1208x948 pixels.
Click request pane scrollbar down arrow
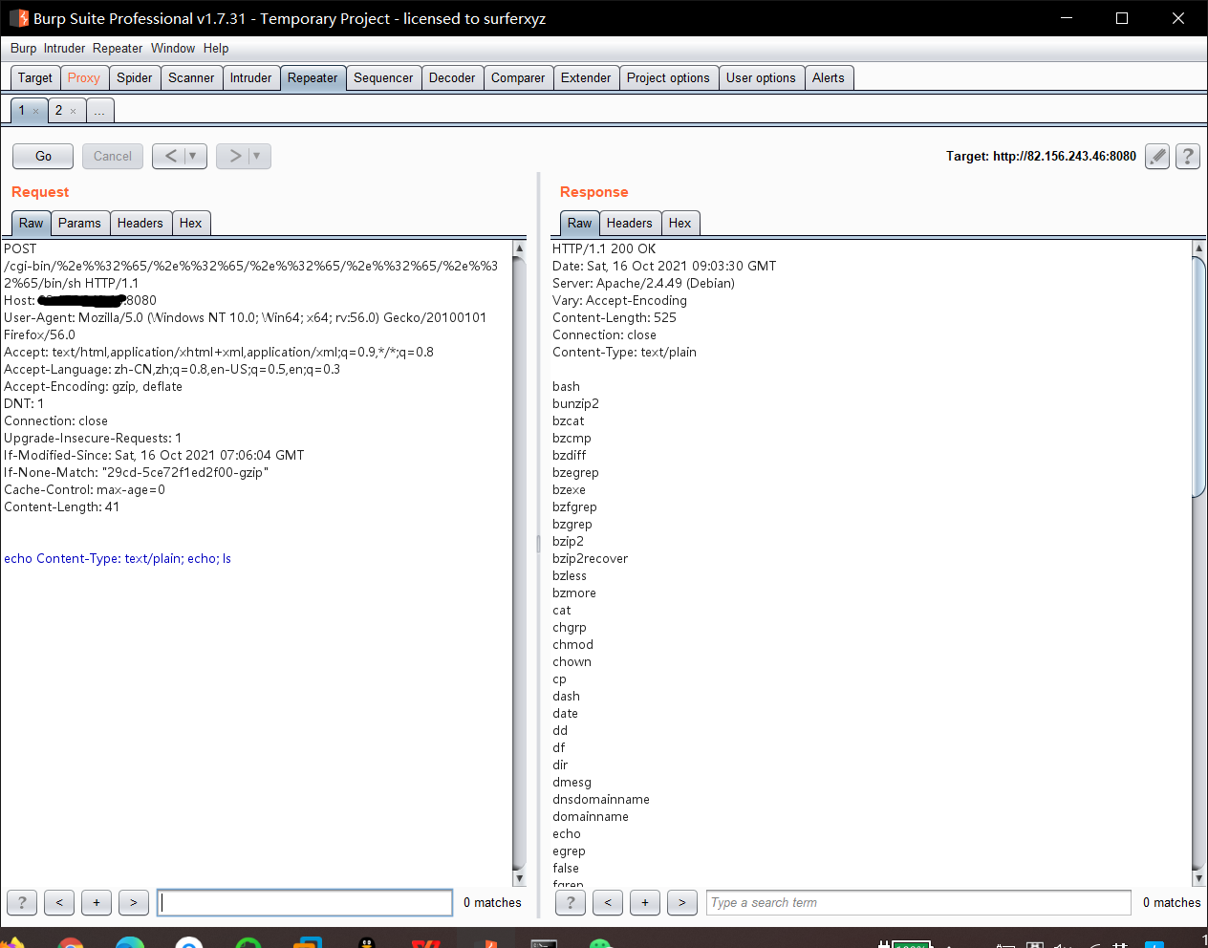[519, 878]
